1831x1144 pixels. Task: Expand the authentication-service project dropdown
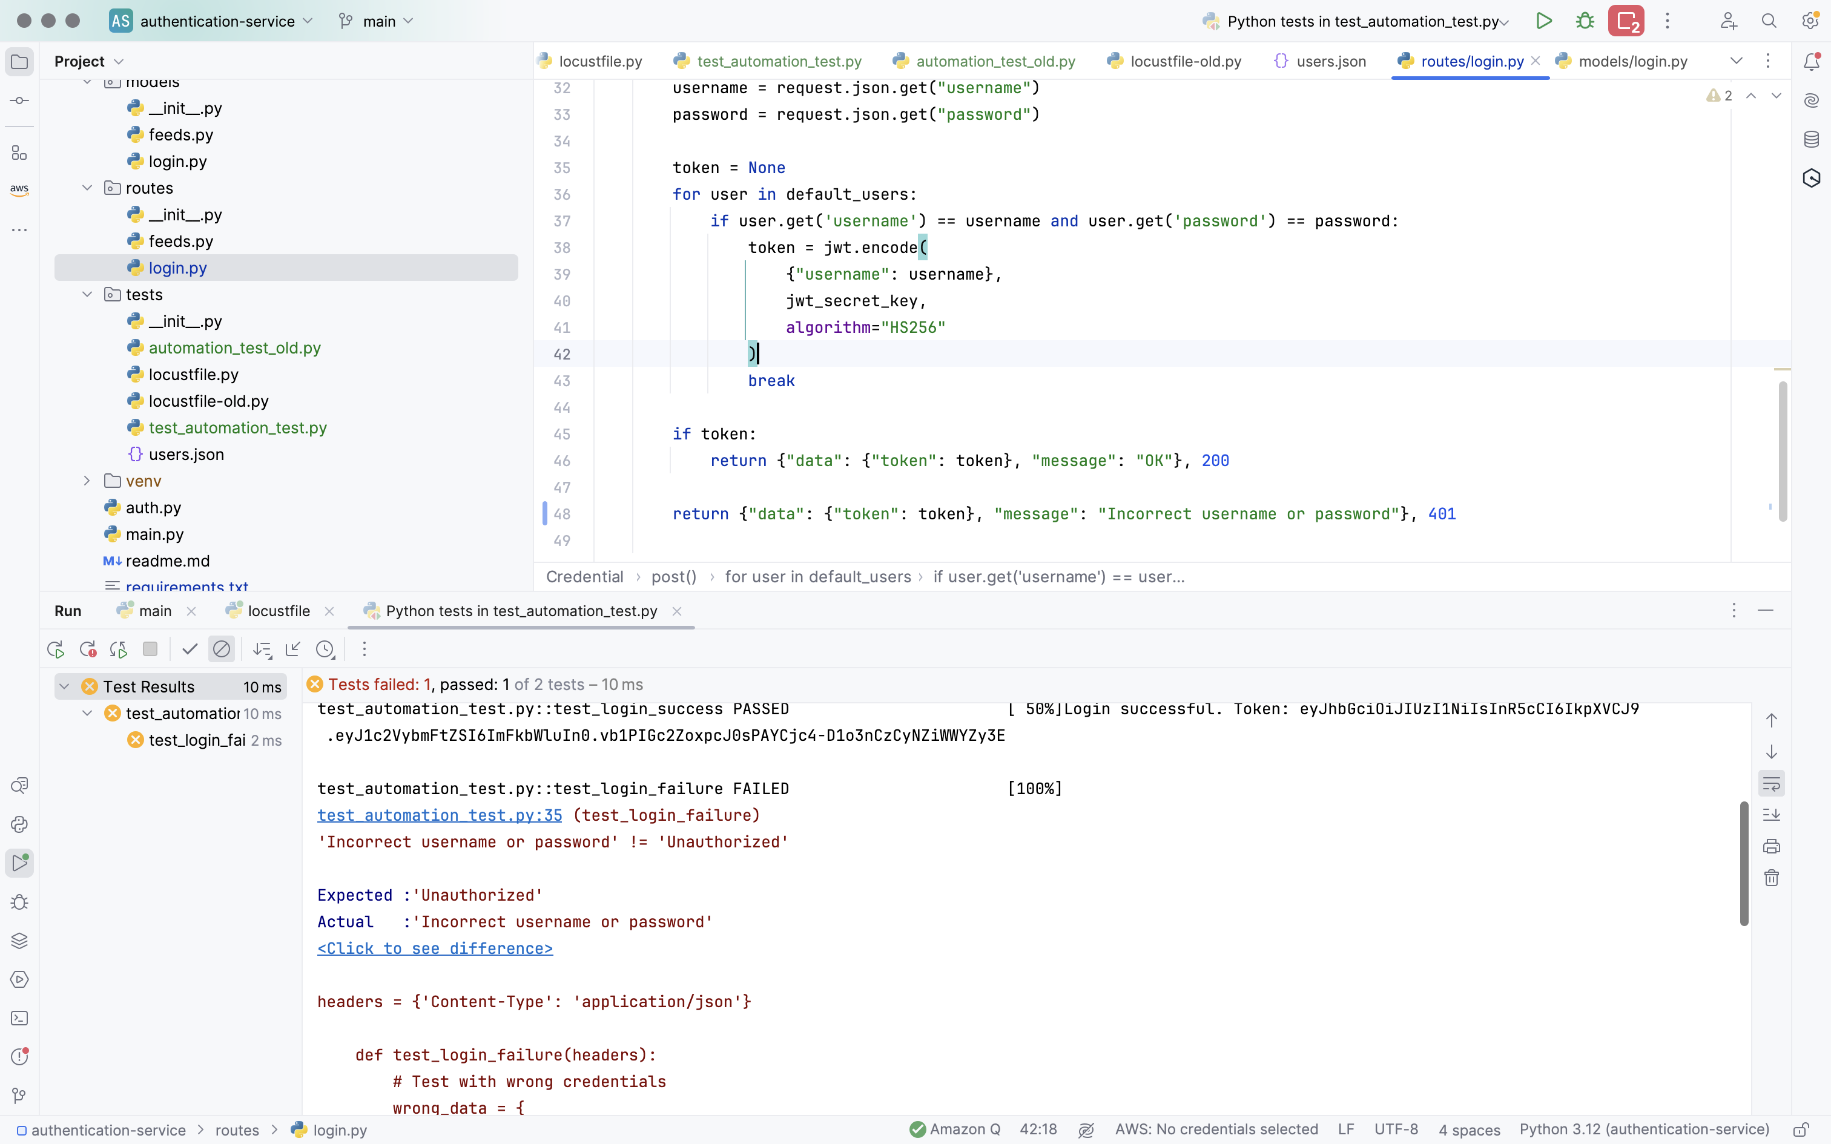point(211,21)
